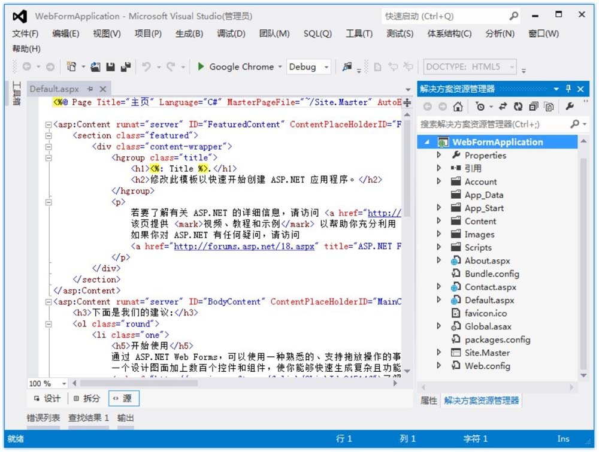Open the Google Chrome browser dropdown
Screen dimensions: 599x452
tap(280, 67)
